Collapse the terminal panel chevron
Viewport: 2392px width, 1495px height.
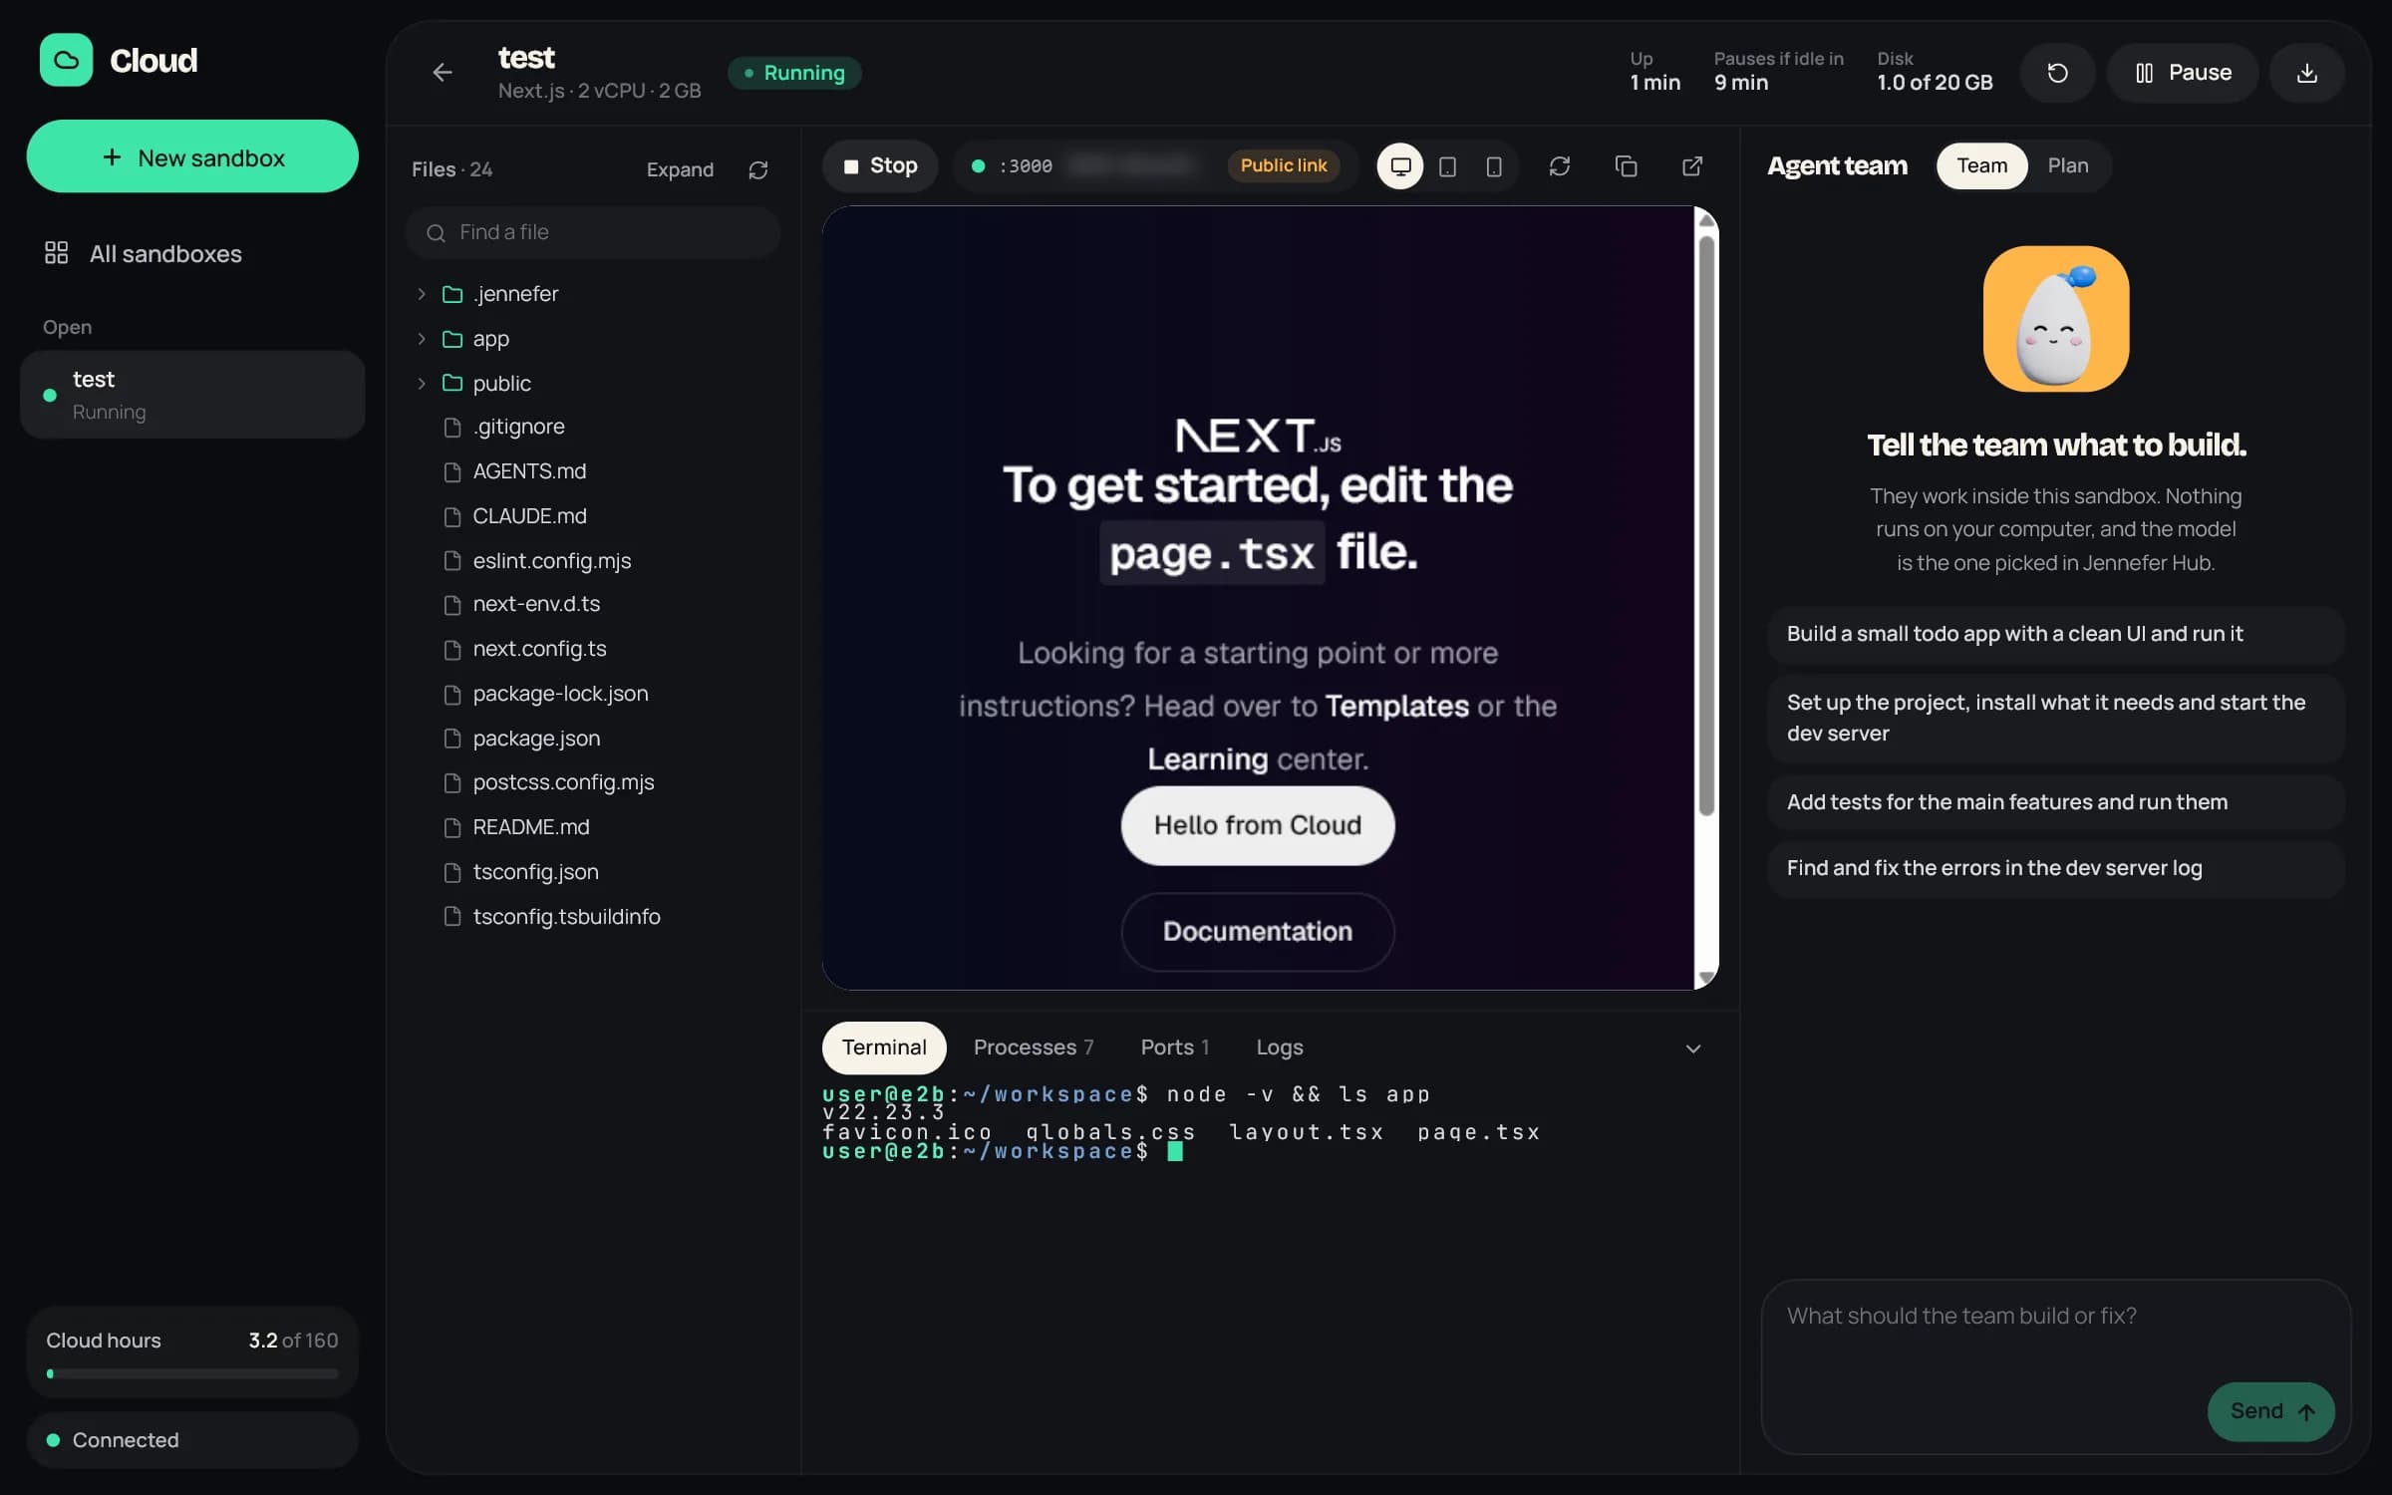(1692, 1047)
